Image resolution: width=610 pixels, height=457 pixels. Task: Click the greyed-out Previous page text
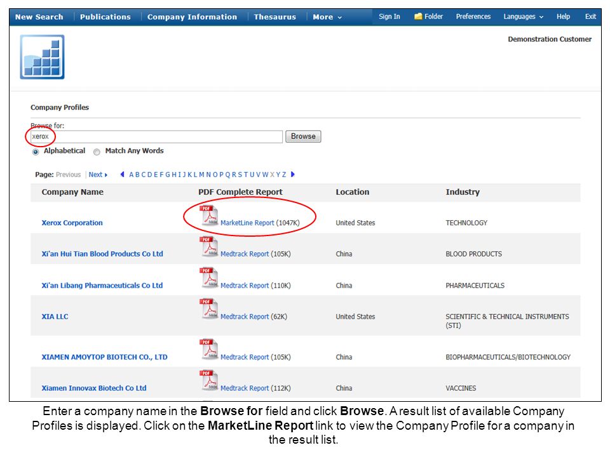68,175
